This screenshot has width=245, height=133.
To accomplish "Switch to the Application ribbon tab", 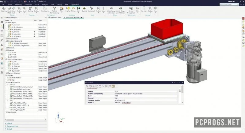I will click(x=75, y=5).
